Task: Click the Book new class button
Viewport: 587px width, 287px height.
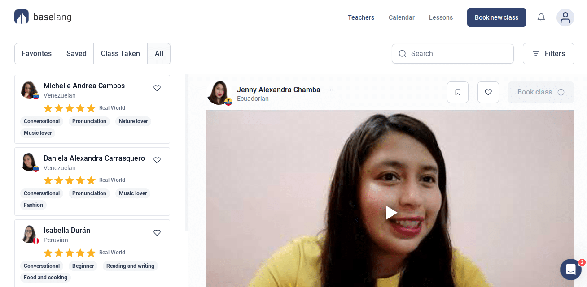Action: point(496,17)
